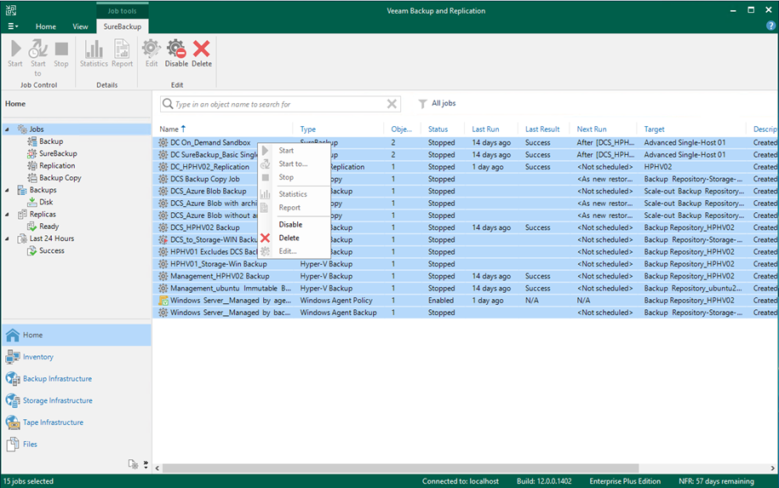Select the Success node under Last 24 Hours
The width and height of the screenshot is (779, 488).
click(x=52, y=250)
